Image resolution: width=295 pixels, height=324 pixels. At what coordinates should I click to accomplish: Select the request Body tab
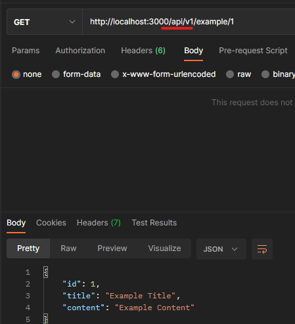tap(193, 51)
